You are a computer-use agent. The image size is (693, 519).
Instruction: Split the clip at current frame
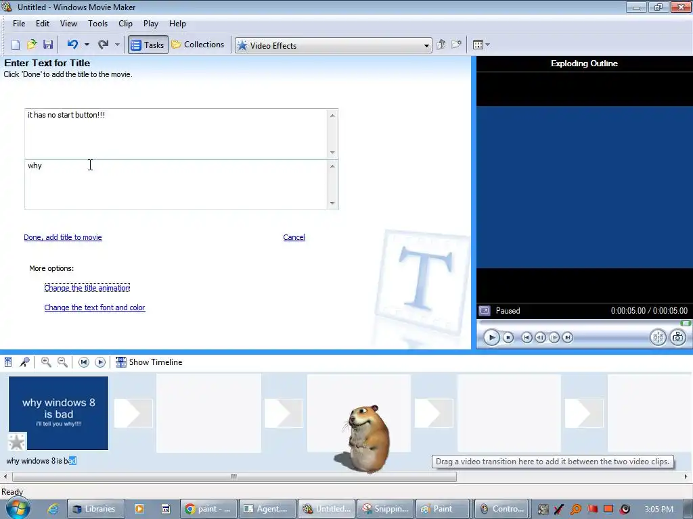pos(658,338)
